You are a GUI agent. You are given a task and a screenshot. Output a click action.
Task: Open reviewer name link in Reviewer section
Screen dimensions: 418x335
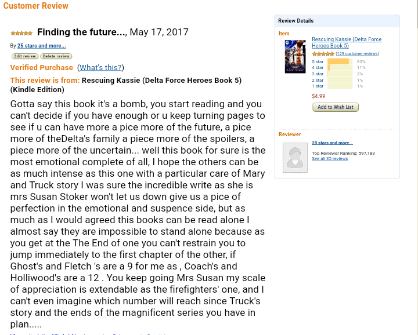click(x=332, y=143)
